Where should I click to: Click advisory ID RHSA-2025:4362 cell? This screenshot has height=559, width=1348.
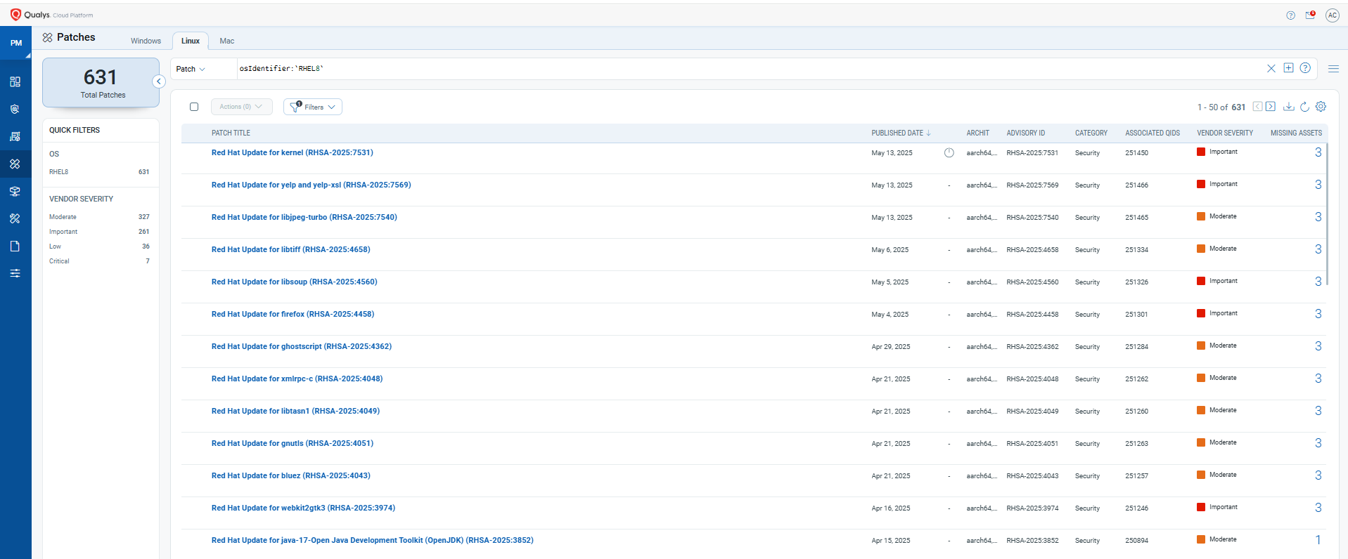click(x=1032, y=346)
